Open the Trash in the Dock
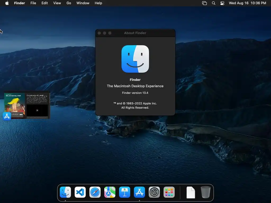This screenshot has height=203, width=271. pyautogui.click(x=205, y=192)
